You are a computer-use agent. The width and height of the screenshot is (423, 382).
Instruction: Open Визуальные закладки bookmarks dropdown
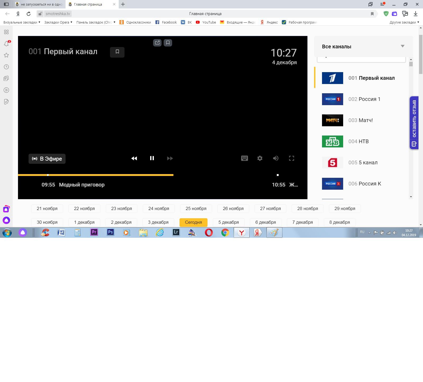(22, 22)
